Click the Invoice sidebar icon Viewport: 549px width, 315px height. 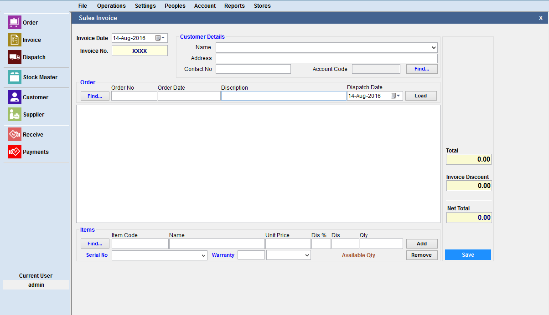[15, 40]
